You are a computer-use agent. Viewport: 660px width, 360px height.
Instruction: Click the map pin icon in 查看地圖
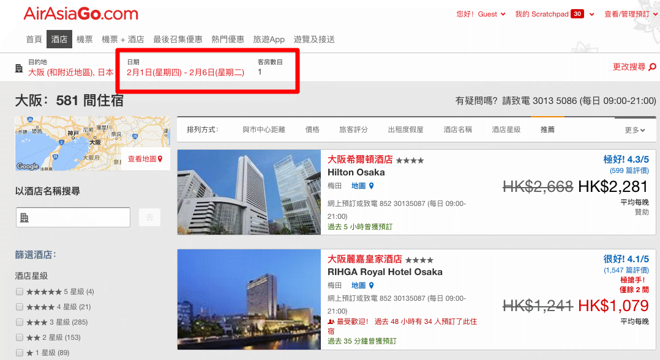click(160, 159)
